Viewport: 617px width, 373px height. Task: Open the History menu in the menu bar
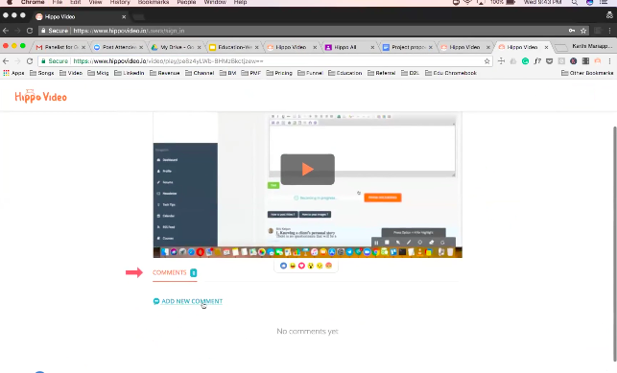click(120, 2)
